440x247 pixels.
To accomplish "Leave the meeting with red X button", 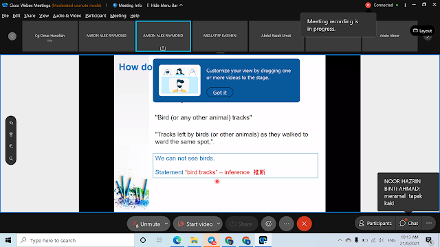I will click(304, 224).
